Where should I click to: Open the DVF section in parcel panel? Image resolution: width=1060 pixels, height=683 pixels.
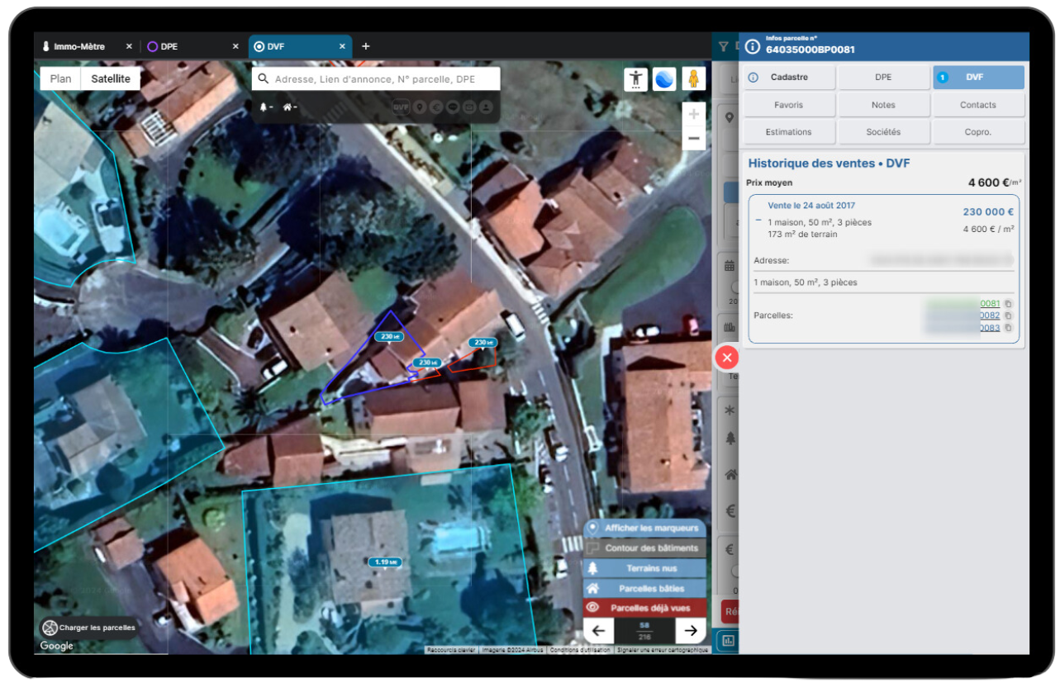(x=978, y=78)
